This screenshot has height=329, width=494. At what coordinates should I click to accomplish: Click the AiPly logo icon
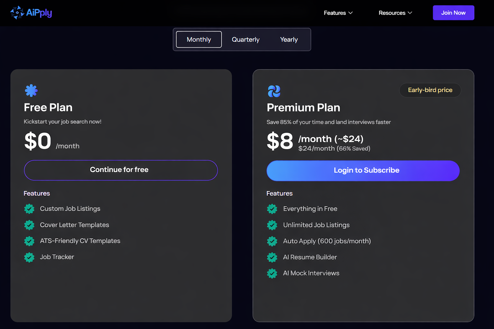(x=17, y=12)
